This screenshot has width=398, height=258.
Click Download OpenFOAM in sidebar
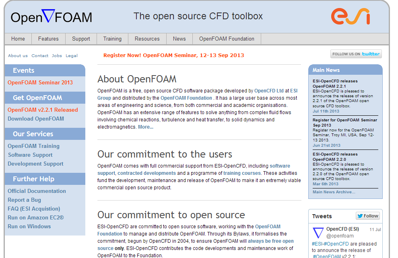point(36,119)
